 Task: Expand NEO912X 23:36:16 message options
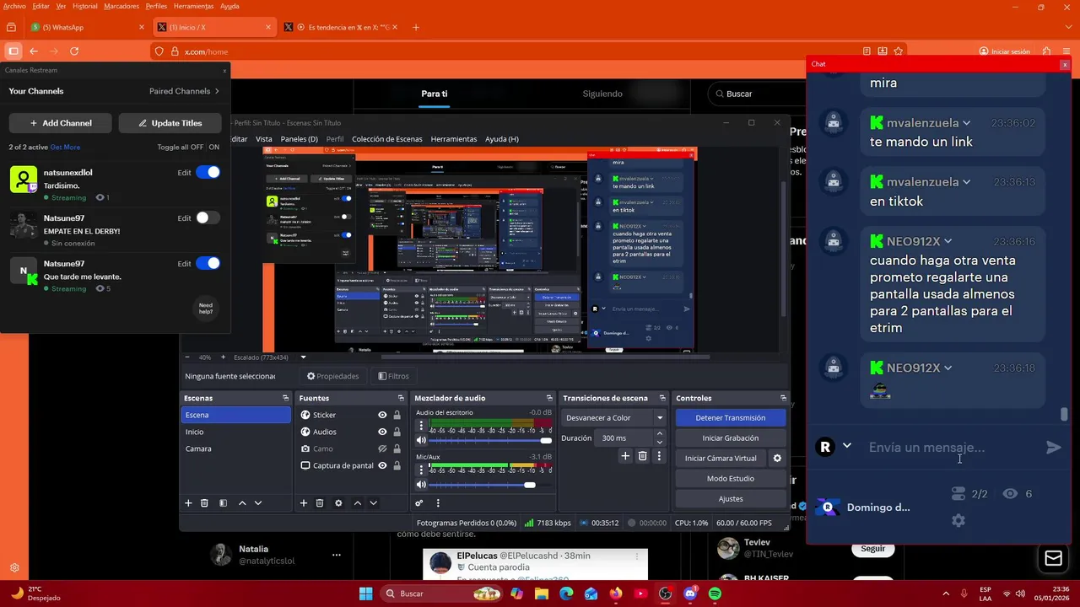(948, 241)
